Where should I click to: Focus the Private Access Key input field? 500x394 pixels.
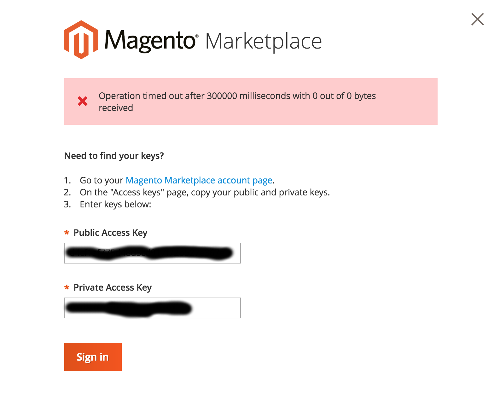(x=152, y=308)
